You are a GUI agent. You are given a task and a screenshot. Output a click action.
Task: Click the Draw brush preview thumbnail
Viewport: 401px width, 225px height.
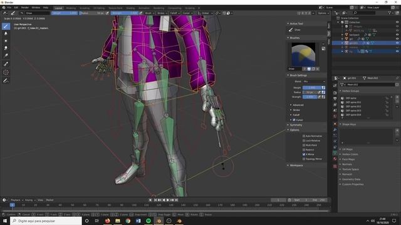pyautogui.click(x=303, y=54)
